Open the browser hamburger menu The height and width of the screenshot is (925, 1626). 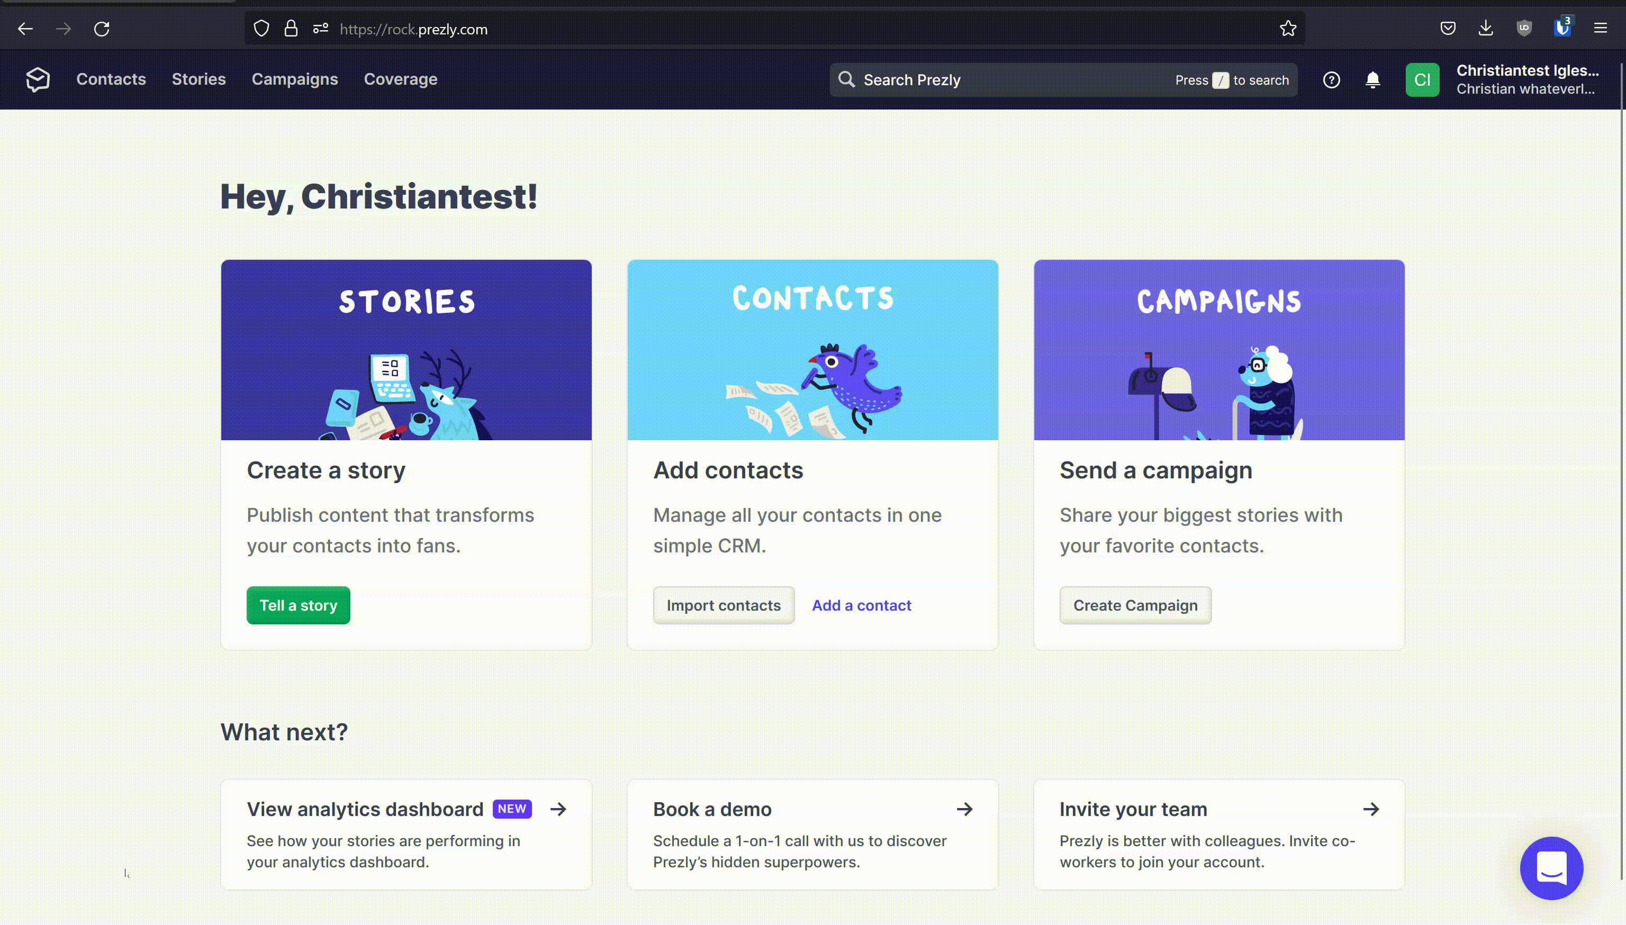1601,29
